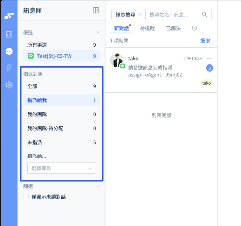Enable only show unread conversations checkbox

pyautogui.click(x=26, y=197)
